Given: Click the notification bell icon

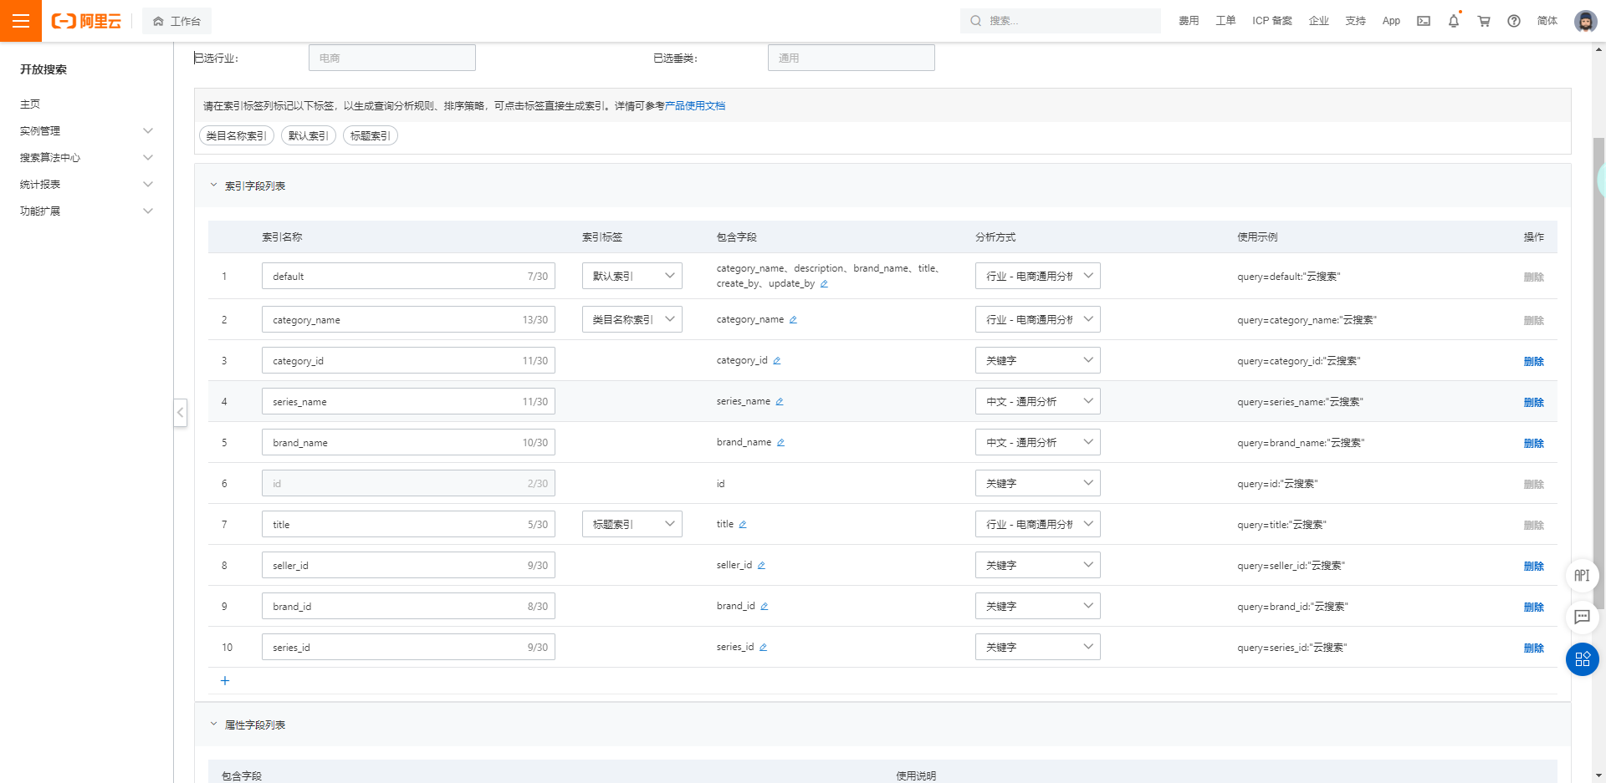Looking at the screenshot, I should (x=1454, y=21).
